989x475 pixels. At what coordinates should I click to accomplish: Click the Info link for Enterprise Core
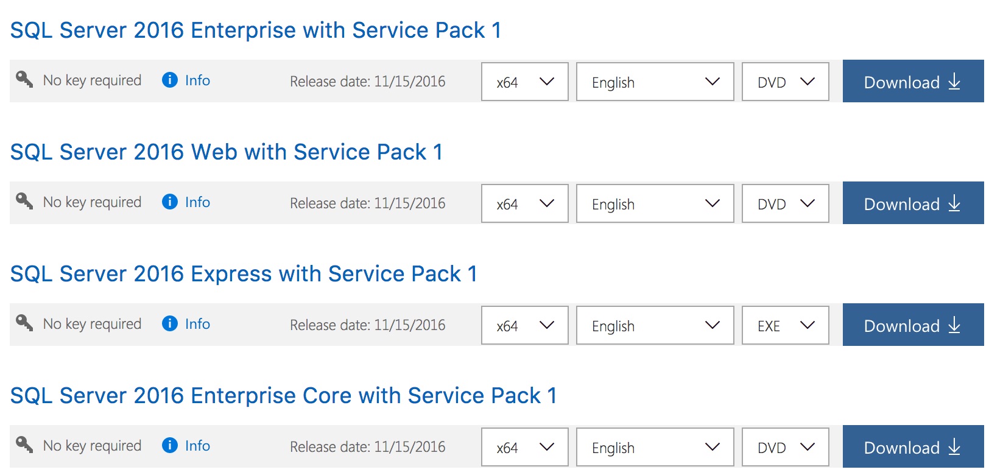(x=196, y=445)
